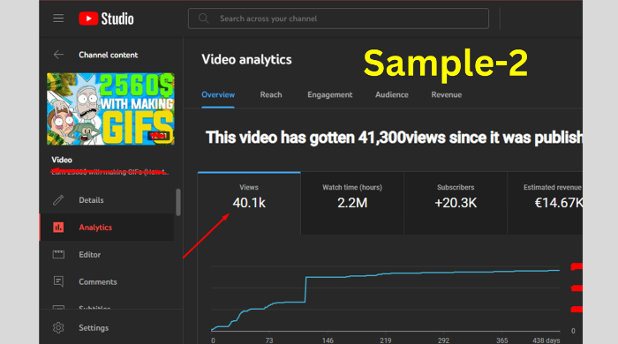Select the Views metric card
This screenshot has width=618, height=344.
tap(249, 203)
